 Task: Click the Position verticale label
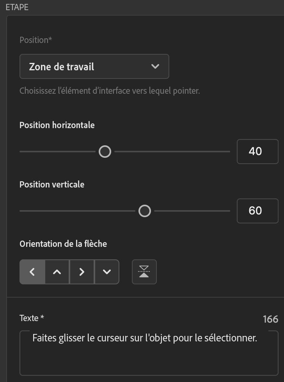(x=52, y=184)
